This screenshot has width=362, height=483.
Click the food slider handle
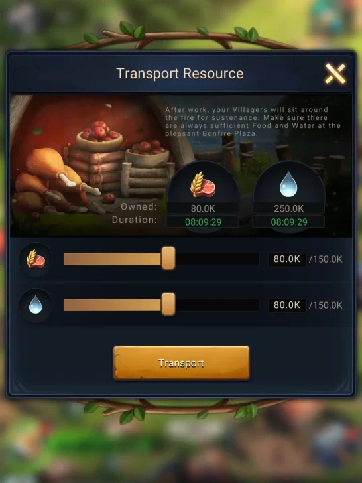(x=168, y=259)
